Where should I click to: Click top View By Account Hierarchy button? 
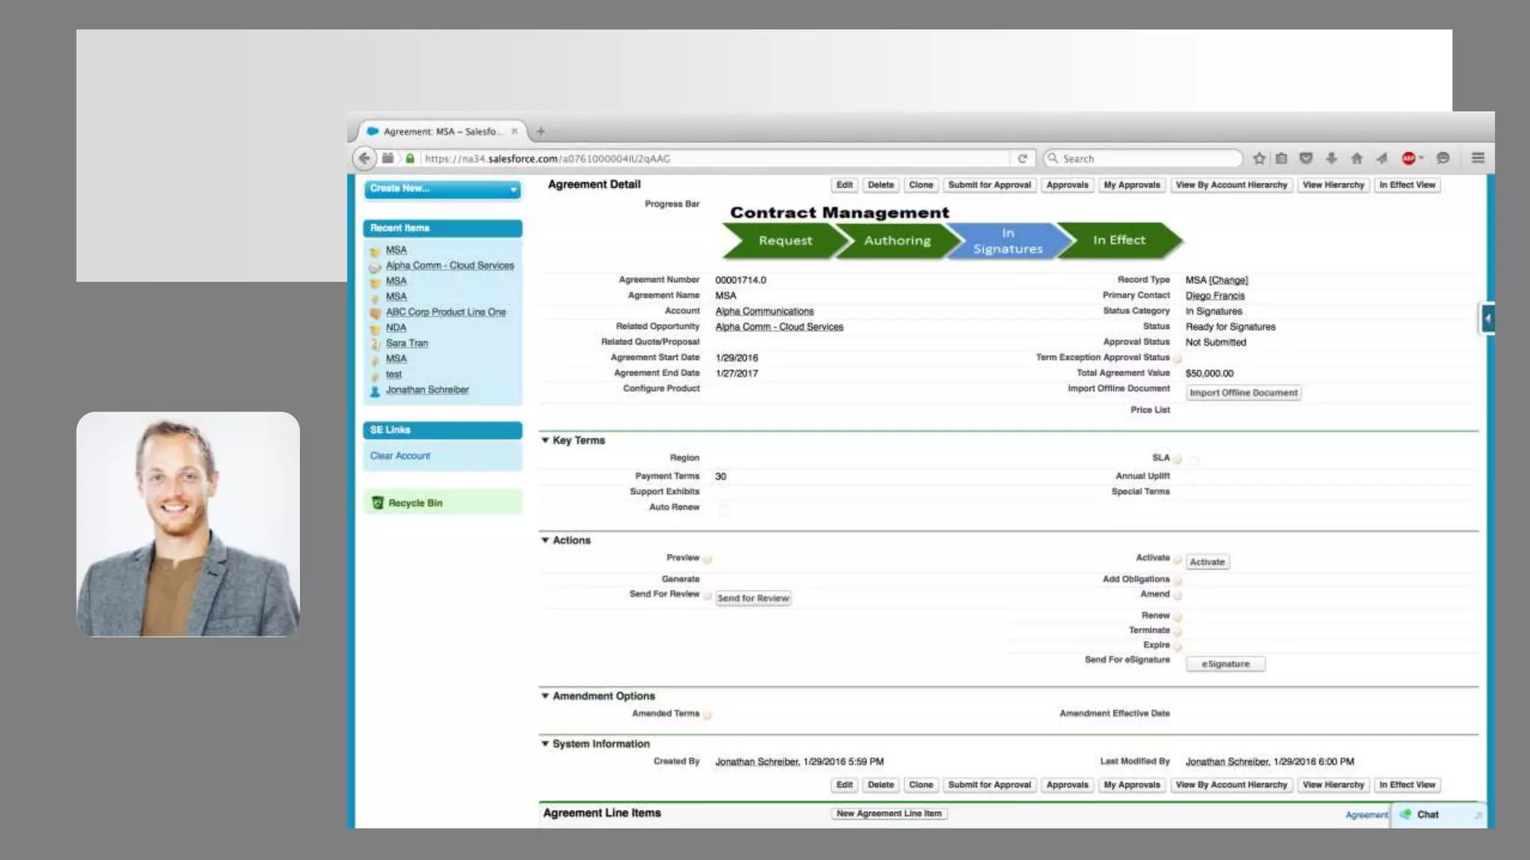coord(1231,185)
